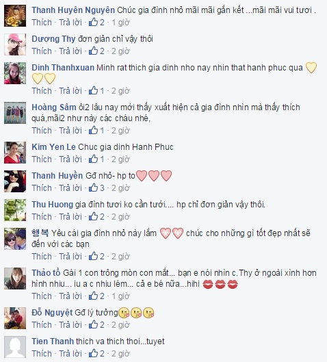Reply to Dương Thy with Trả lời
Image resolution: width=327 pixels, height=362 pixels.
tap(70, 51)
